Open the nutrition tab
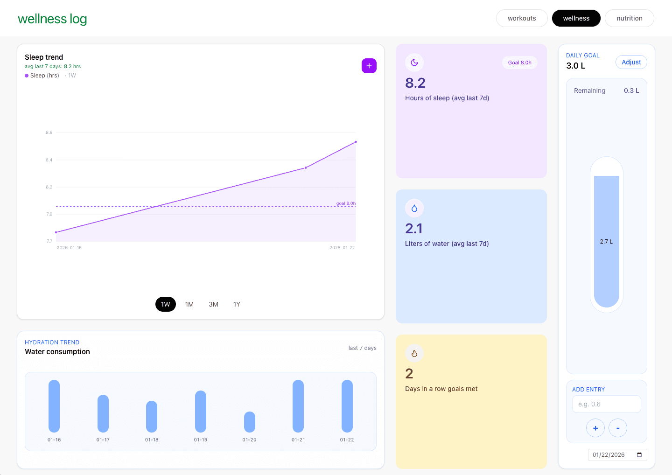This screenshot has width=672, height=475. tap(629, 18)
